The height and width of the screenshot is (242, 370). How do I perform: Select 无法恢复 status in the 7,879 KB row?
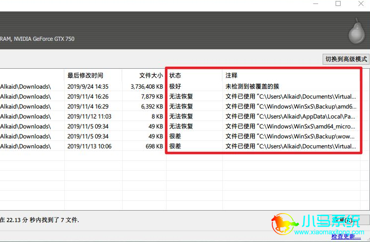tap(181, 97)
